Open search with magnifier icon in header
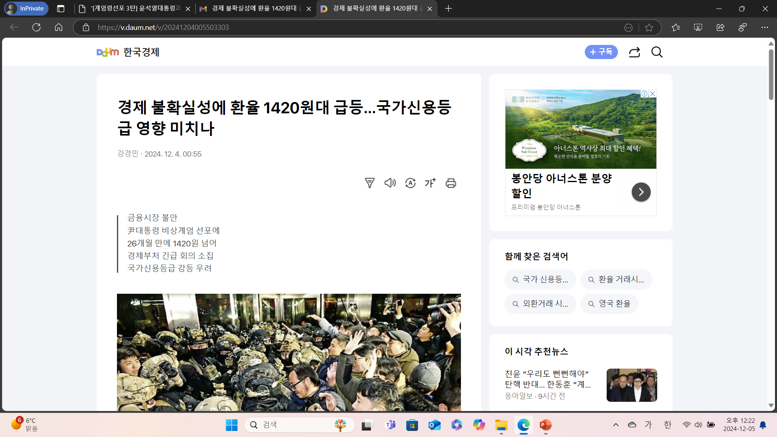 pyautogui.click(x=657, y=52)
